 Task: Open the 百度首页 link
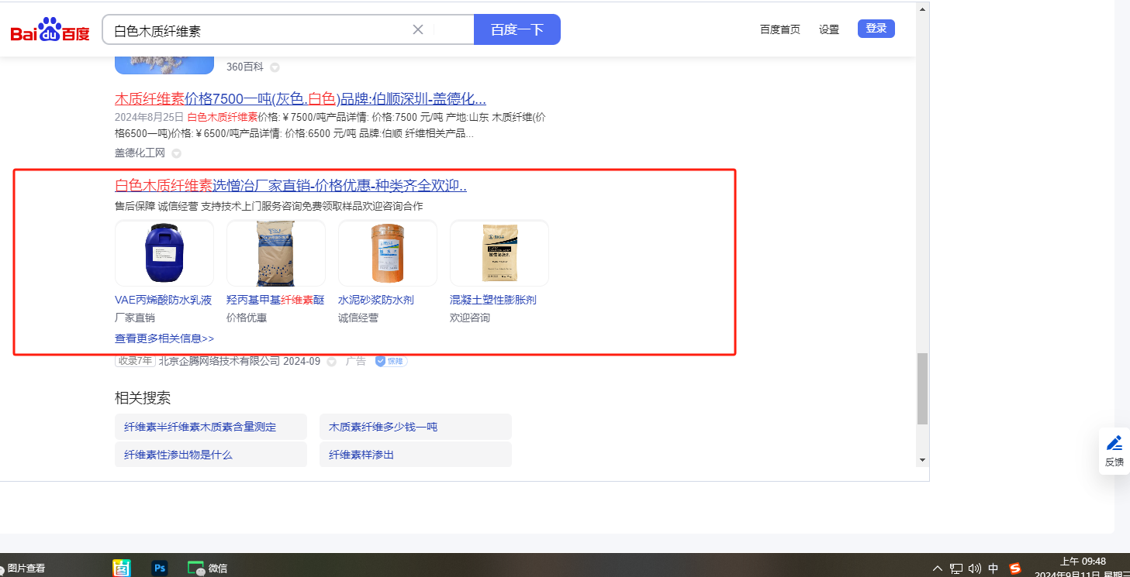pos(780,29)
